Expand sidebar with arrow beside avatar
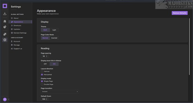This screenshot has width=193, height=103. (8, 99)
